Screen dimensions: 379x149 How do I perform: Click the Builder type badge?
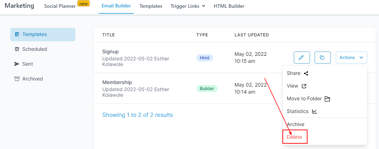click(207, 89)
